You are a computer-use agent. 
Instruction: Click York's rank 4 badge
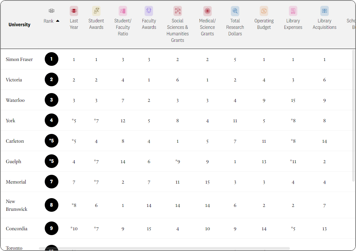(x=52, y=120)
